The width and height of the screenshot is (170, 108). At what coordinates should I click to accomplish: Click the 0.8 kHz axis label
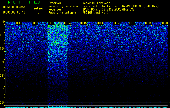[2, 76]
